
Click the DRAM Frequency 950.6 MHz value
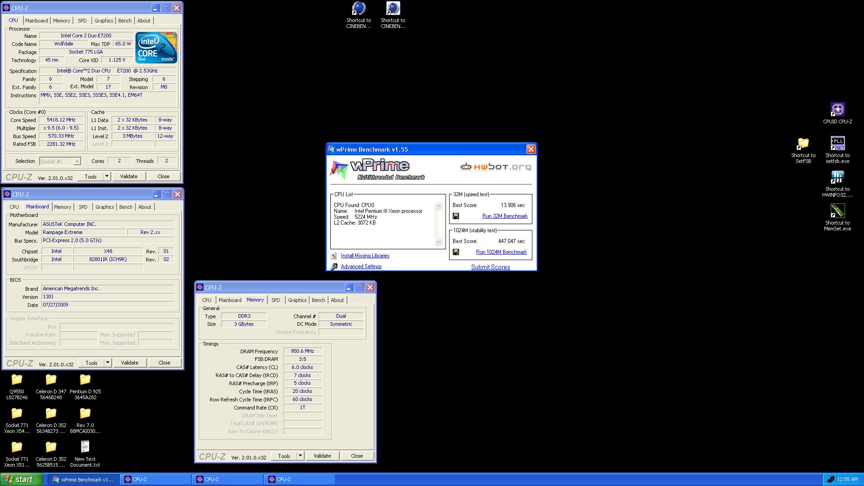(x=302, y=351)
